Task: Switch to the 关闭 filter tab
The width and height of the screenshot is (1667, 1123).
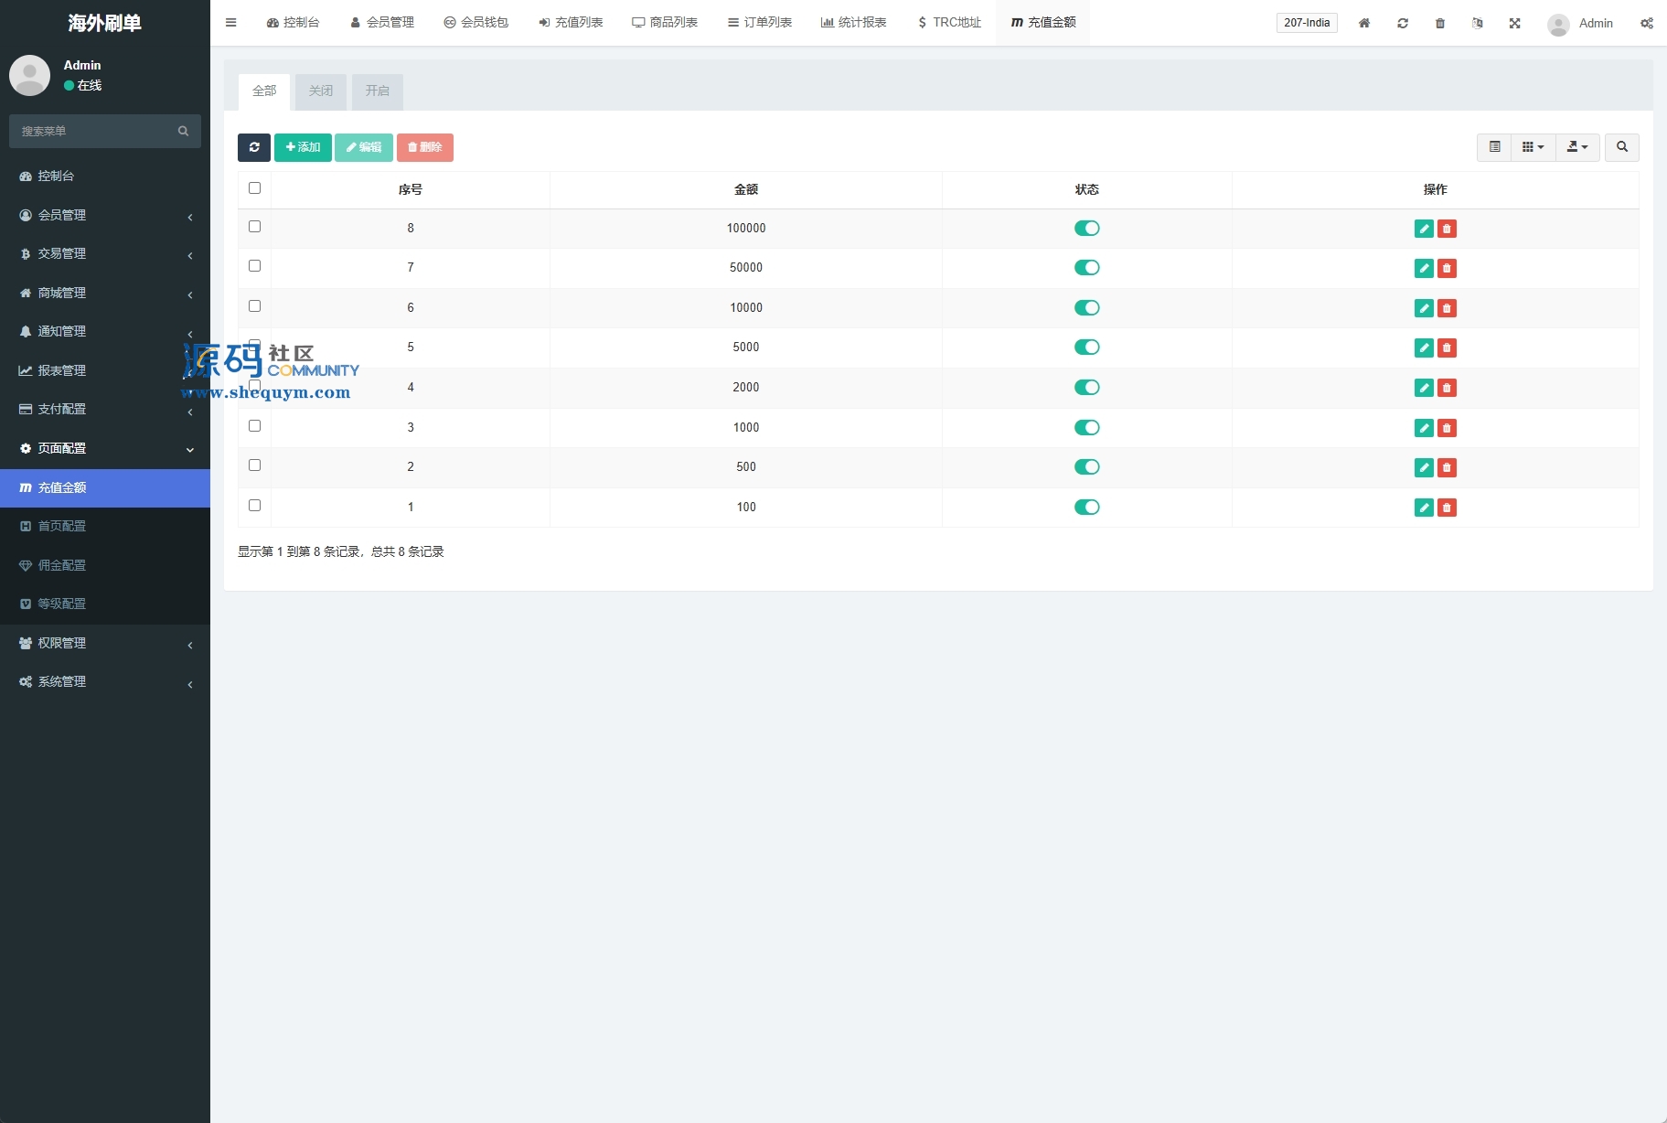Action: 321,91
